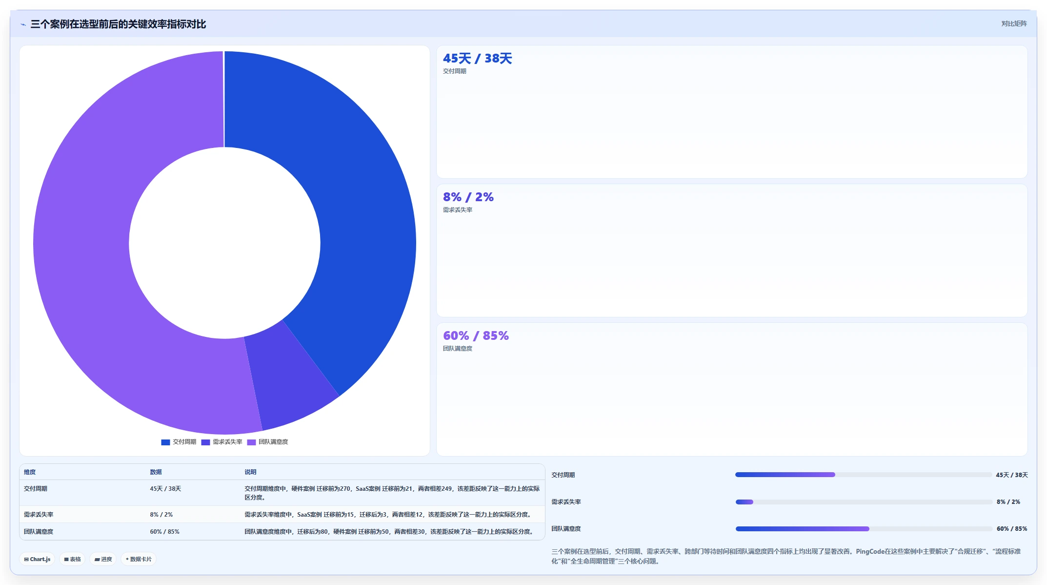Click table cell 45天 / 38天

pyautogui.click(x=165, y=489)
